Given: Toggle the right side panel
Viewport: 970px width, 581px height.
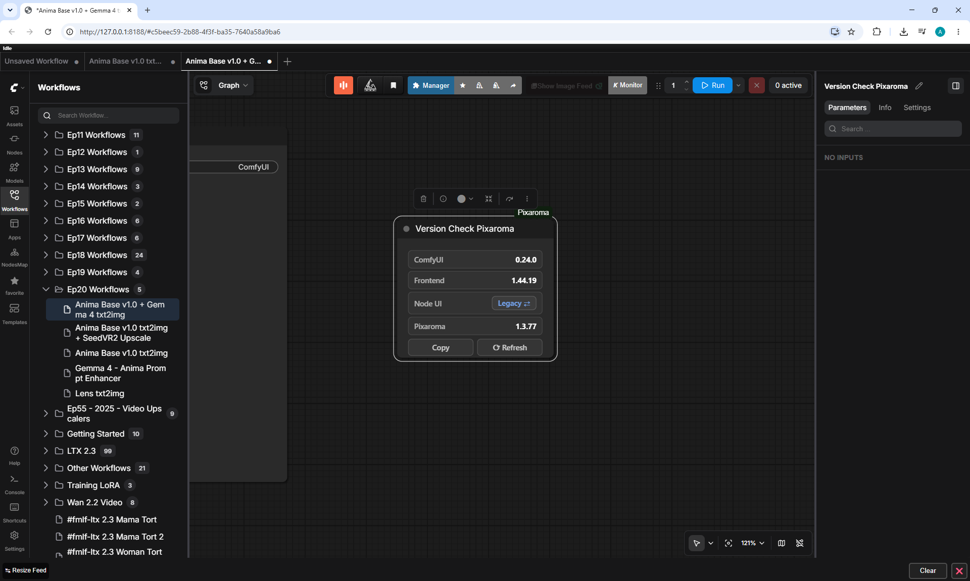Looking at the screenshot, I should click(x=956, y=86).
